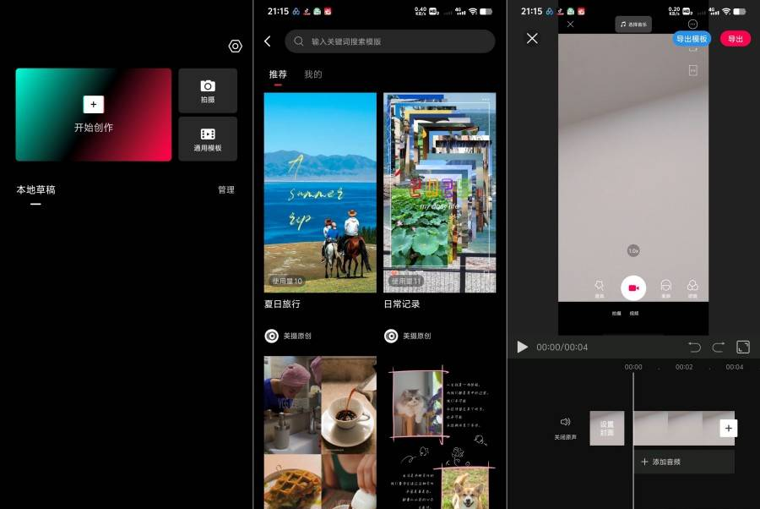Click the small X in the preview

[571, 24]
